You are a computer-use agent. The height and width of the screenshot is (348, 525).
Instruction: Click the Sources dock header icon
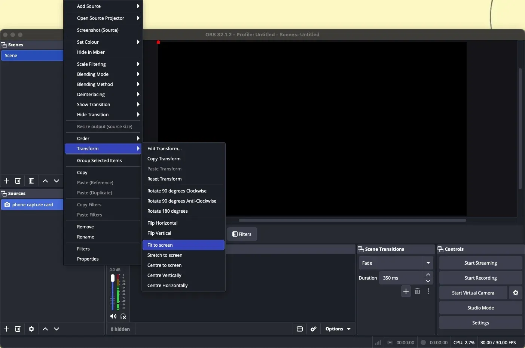point(4,194)
